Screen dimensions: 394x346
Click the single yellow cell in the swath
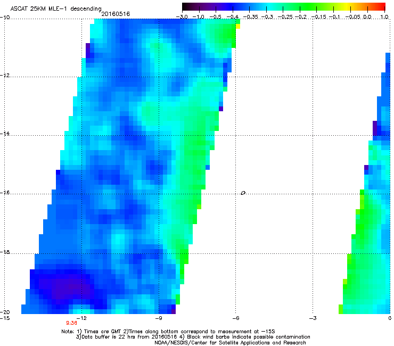coord(237,26)
